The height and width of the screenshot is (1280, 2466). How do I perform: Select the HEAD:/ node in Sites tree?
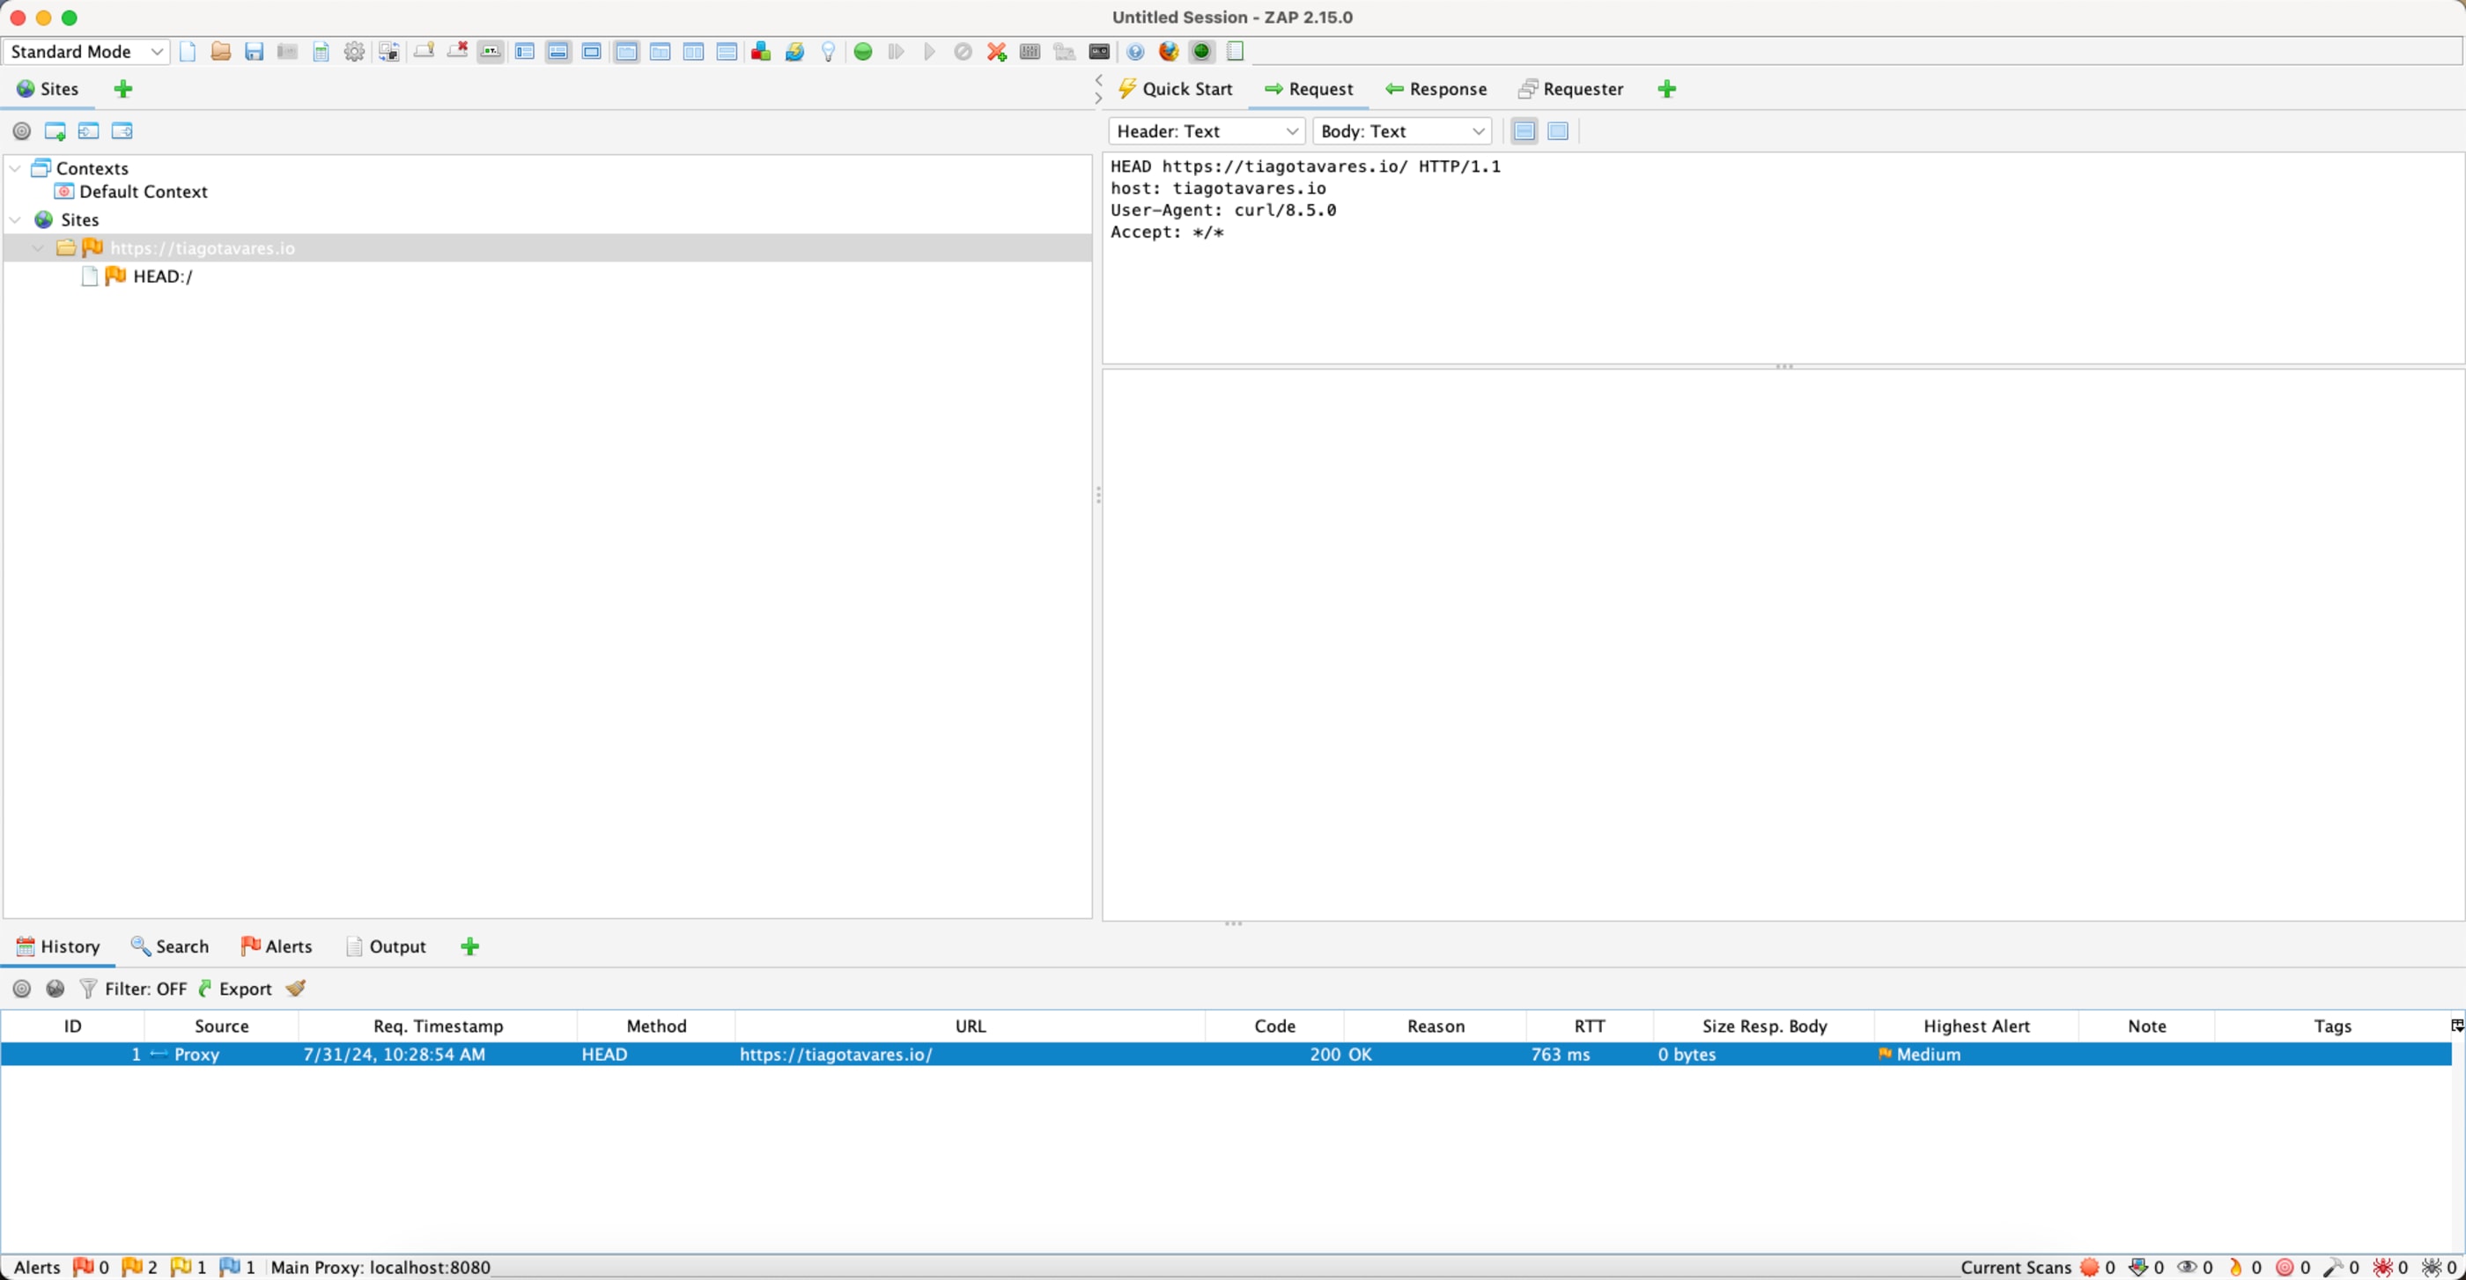pyautogui.click(x=163, y=276)
